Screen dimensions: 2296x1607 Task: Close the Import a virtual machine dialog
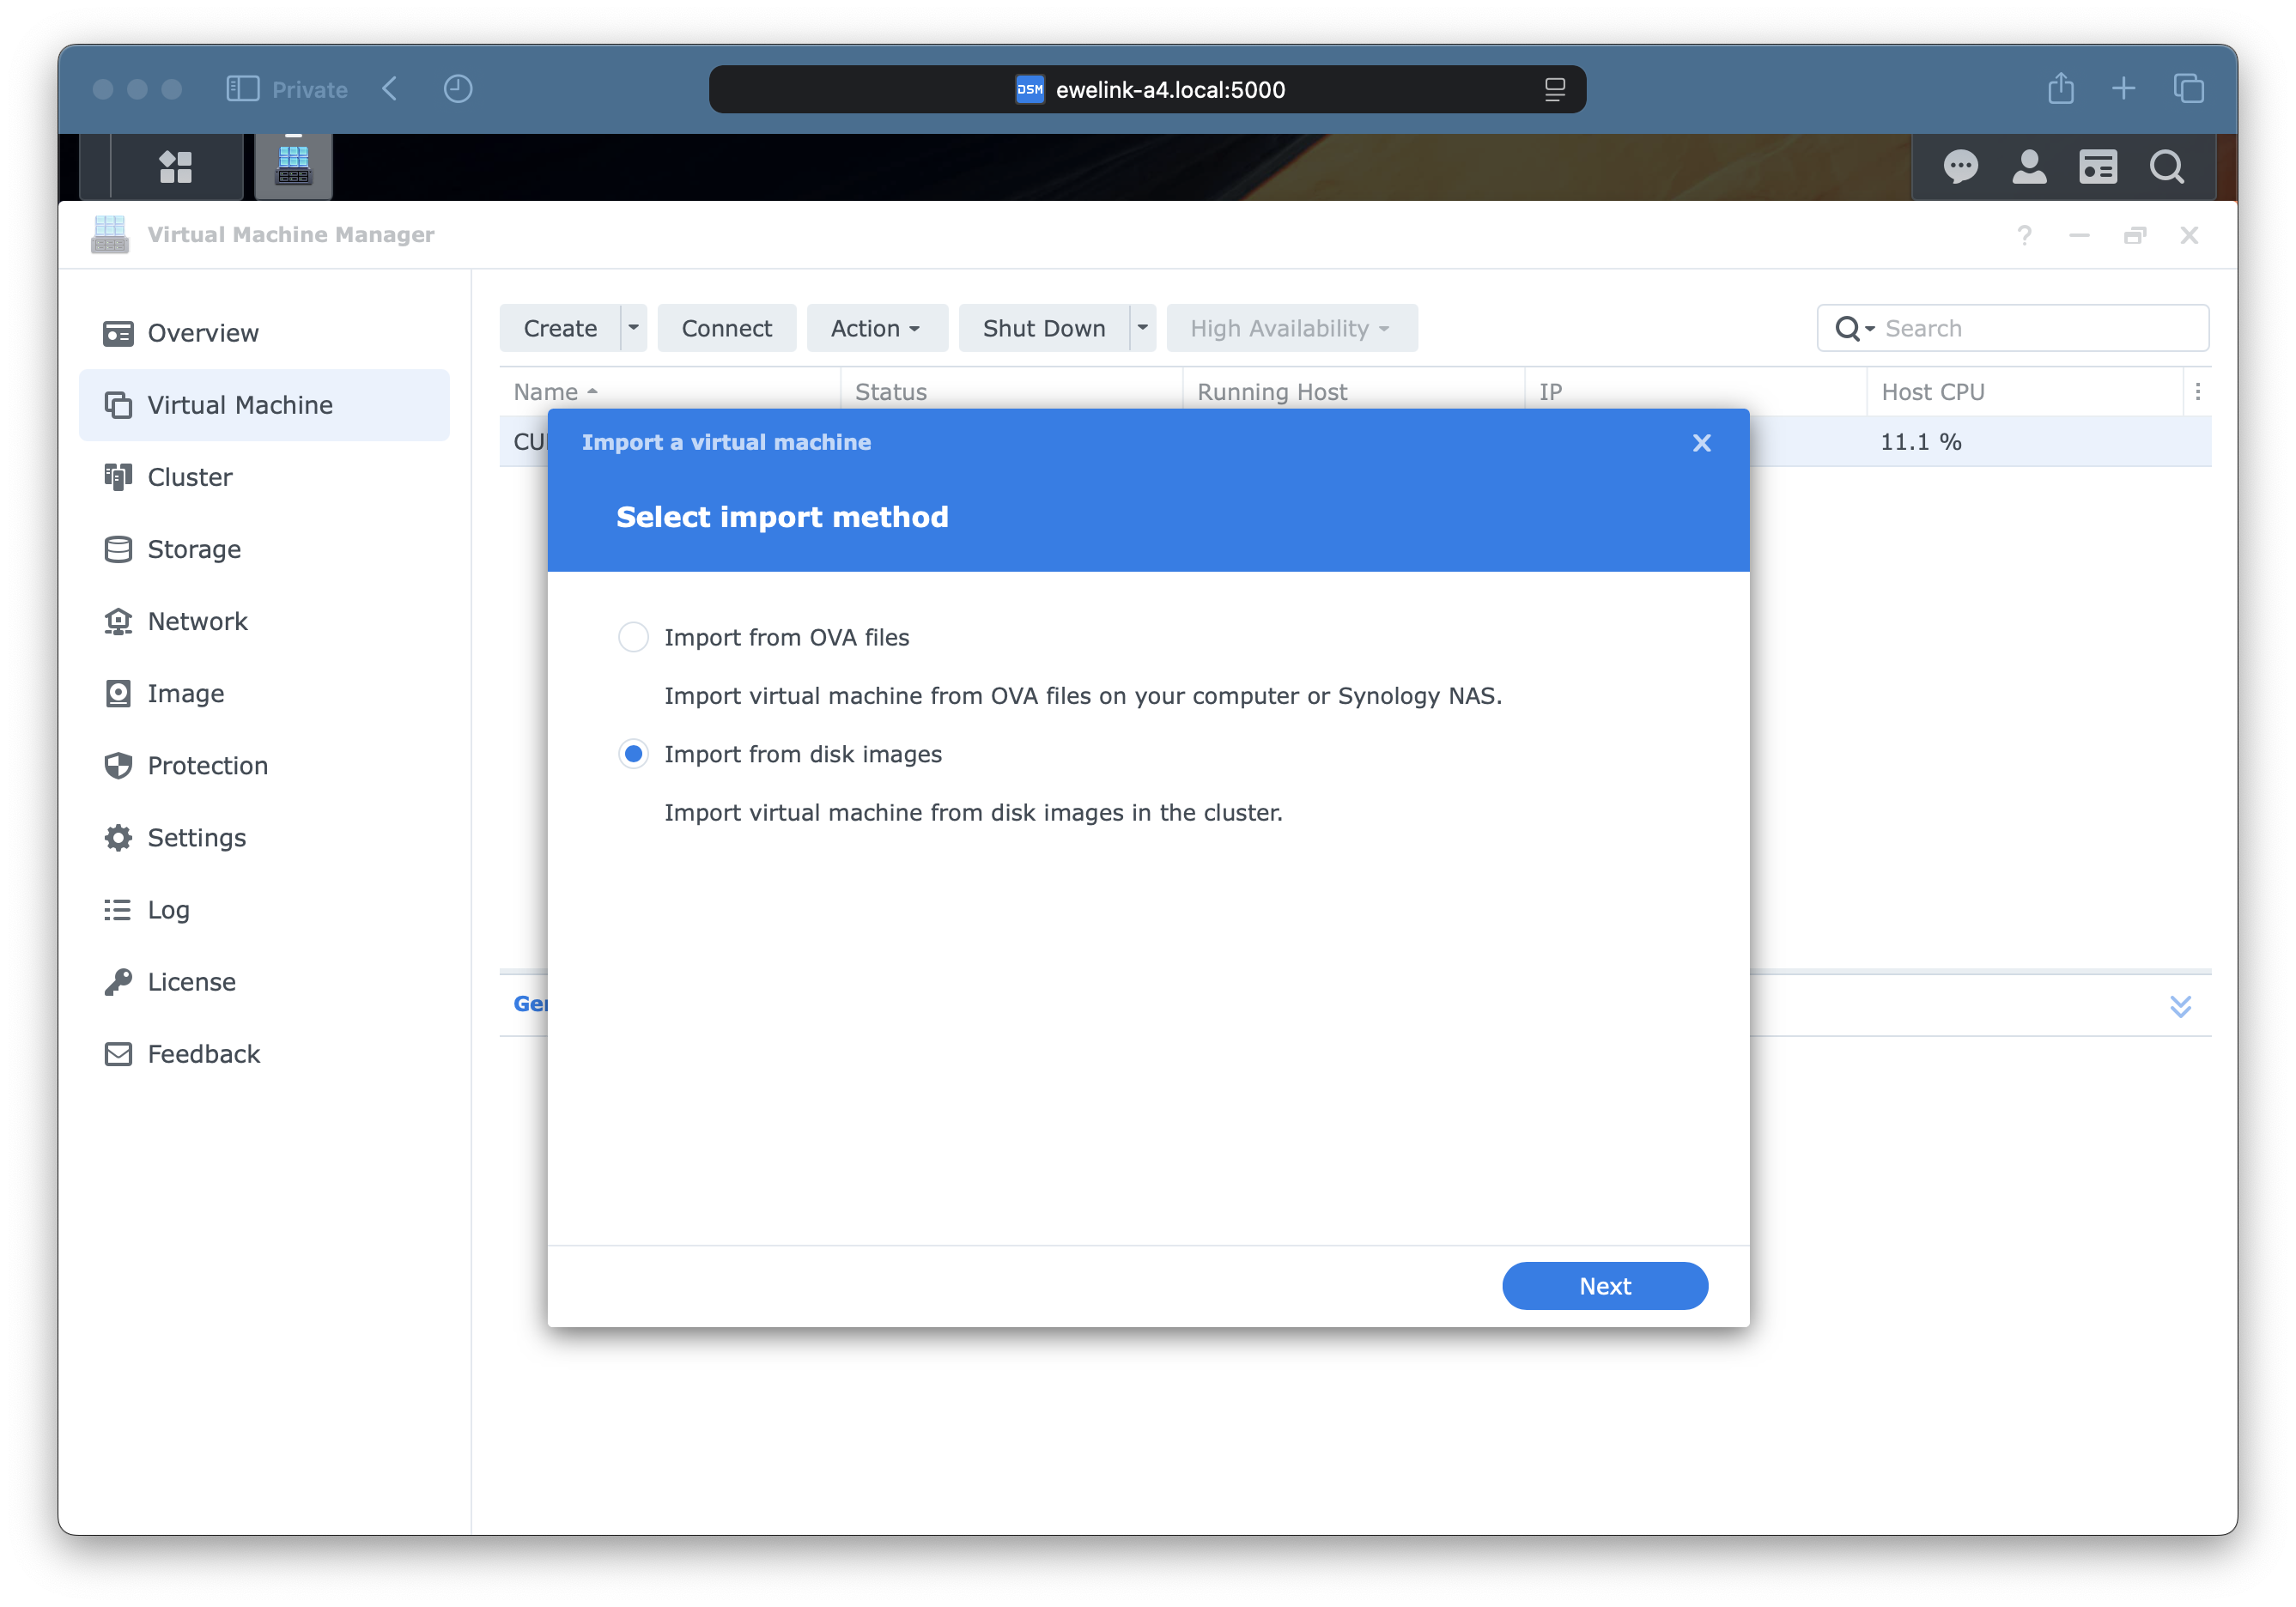[1701, 443]
